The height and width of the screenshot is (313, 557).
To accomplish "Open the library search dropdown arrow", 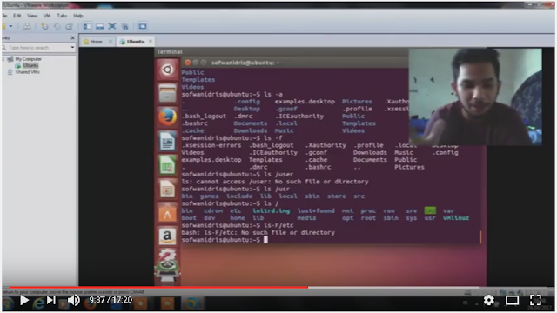I will point(72,48).
